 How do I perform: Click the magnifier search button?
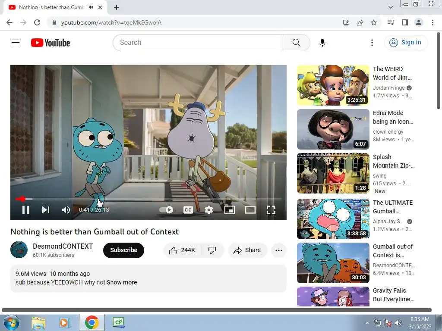pos(296,43)
